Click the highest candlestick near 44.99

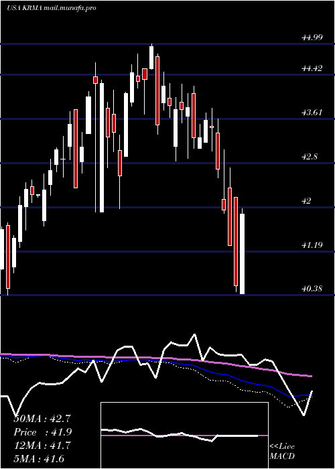click(151, 56)
